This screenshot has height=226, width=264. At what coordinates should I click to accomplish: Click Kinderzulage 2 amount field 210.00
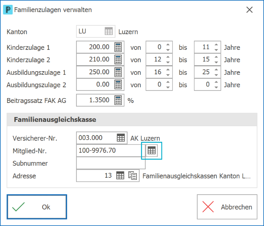tap(100, 60)
